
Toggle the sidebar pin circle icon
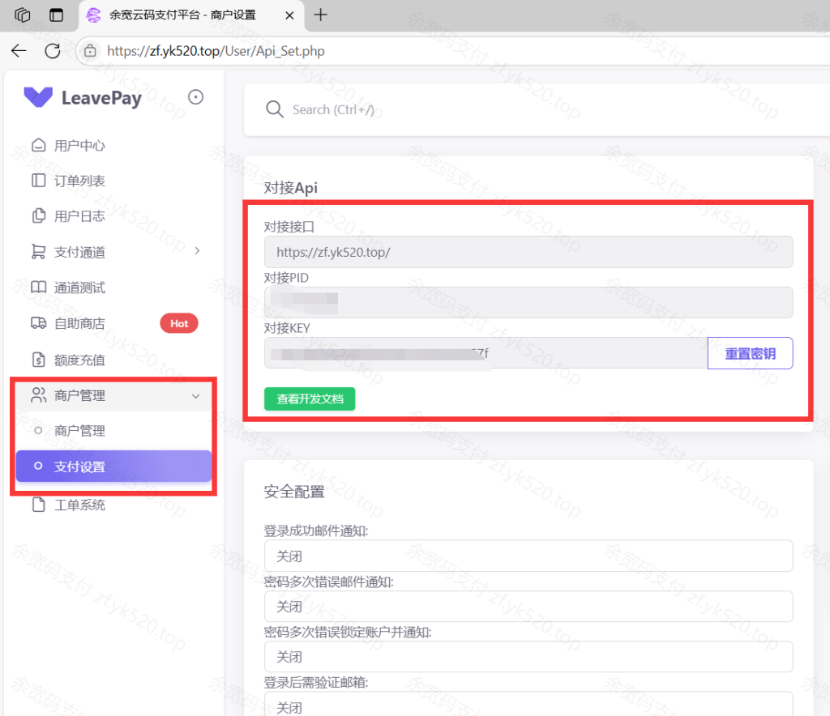coord(195,97)
